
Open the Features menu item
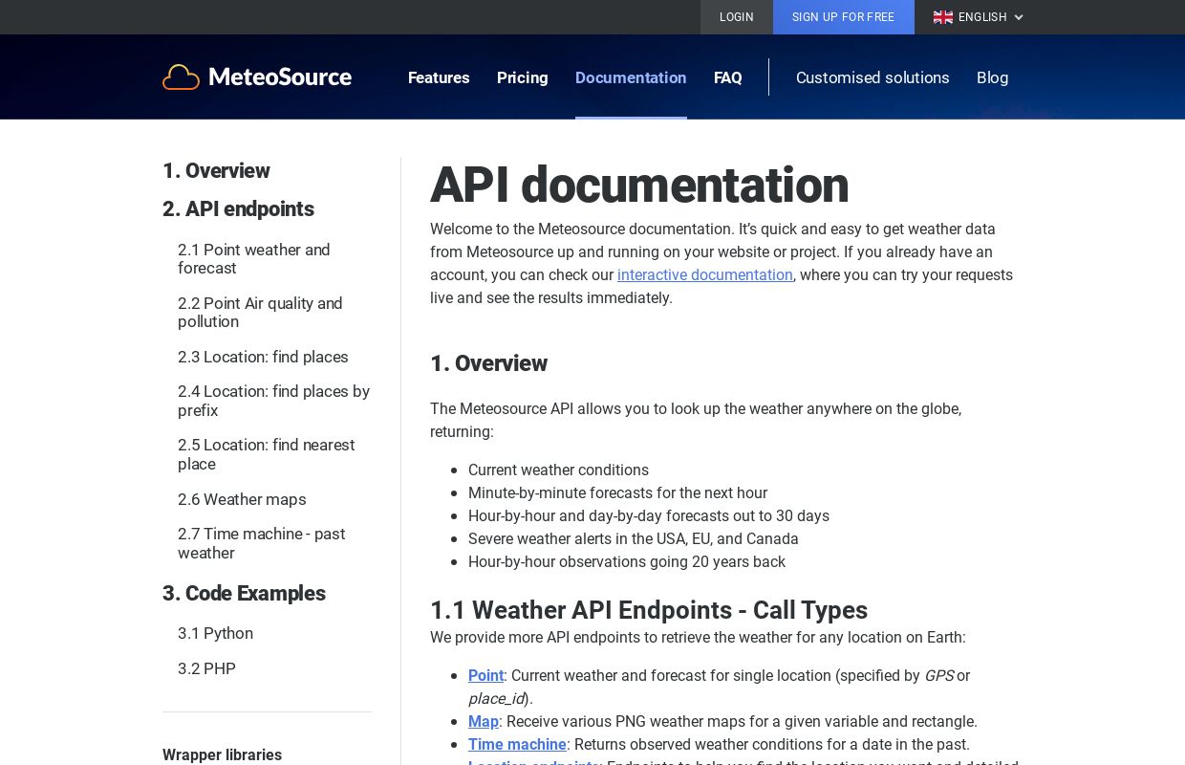coord(439,77)
